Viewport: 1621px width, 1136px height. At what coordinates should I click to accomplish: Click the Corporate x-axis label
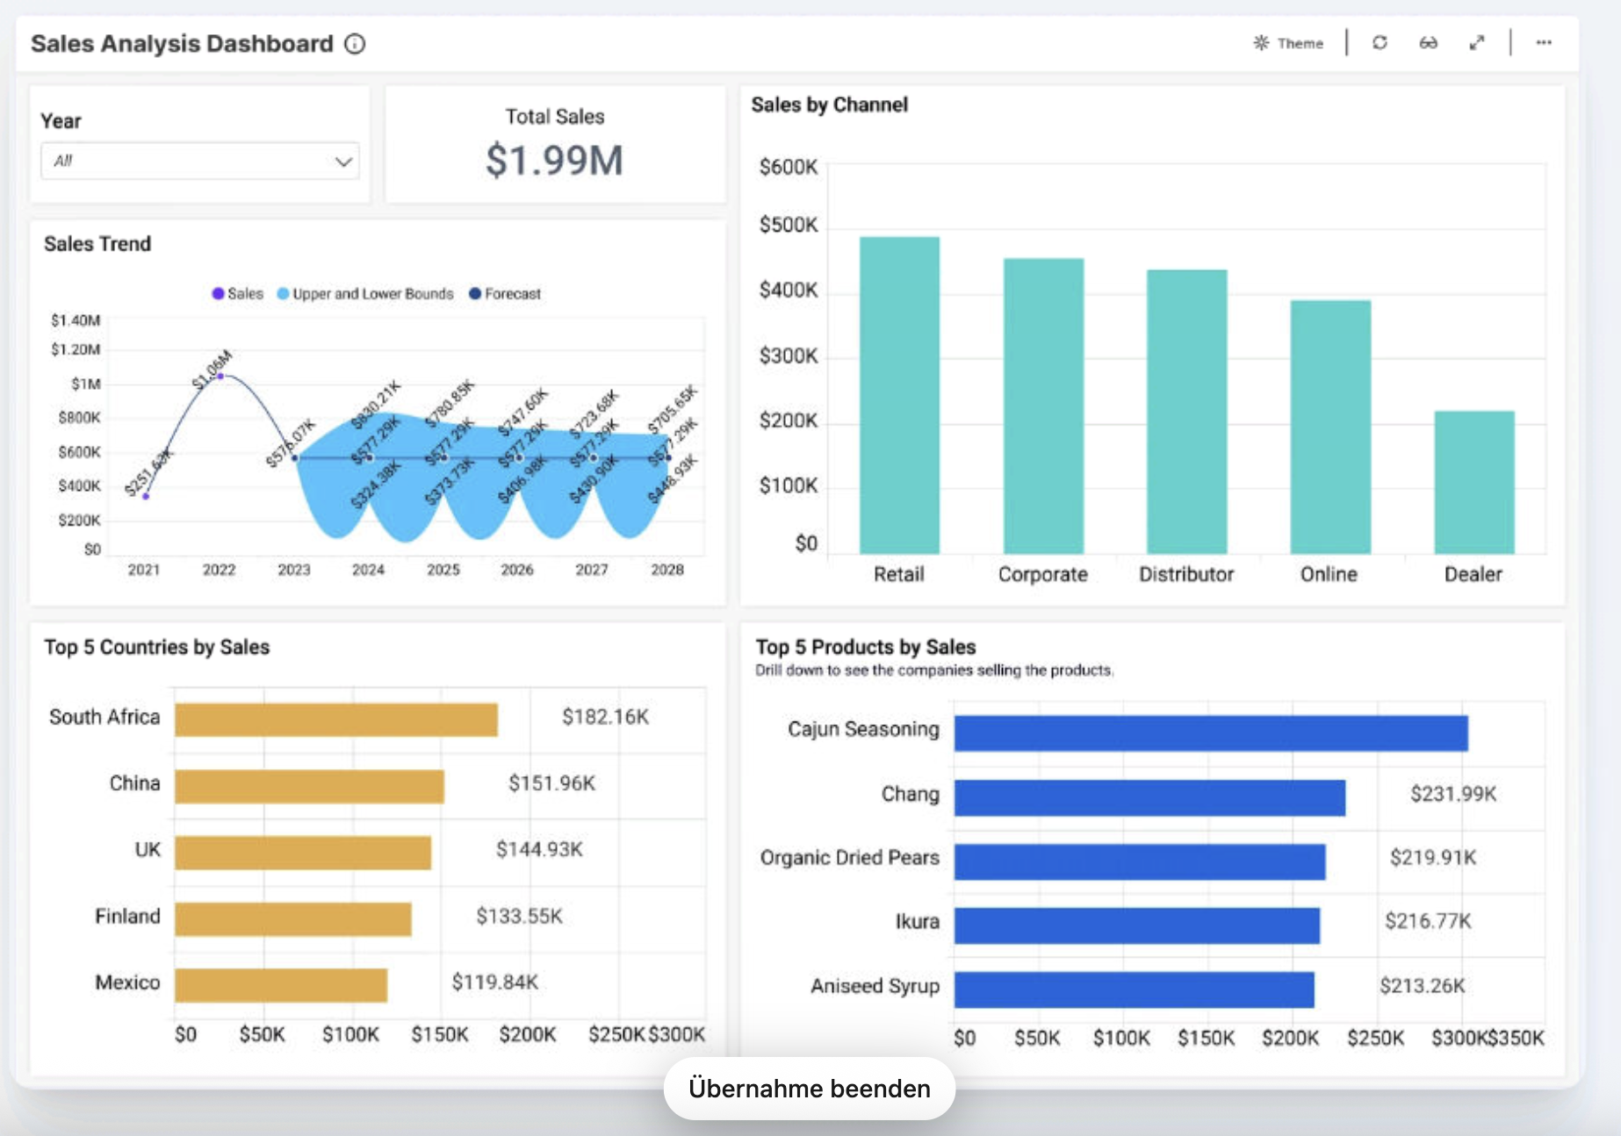(1043, 574)
